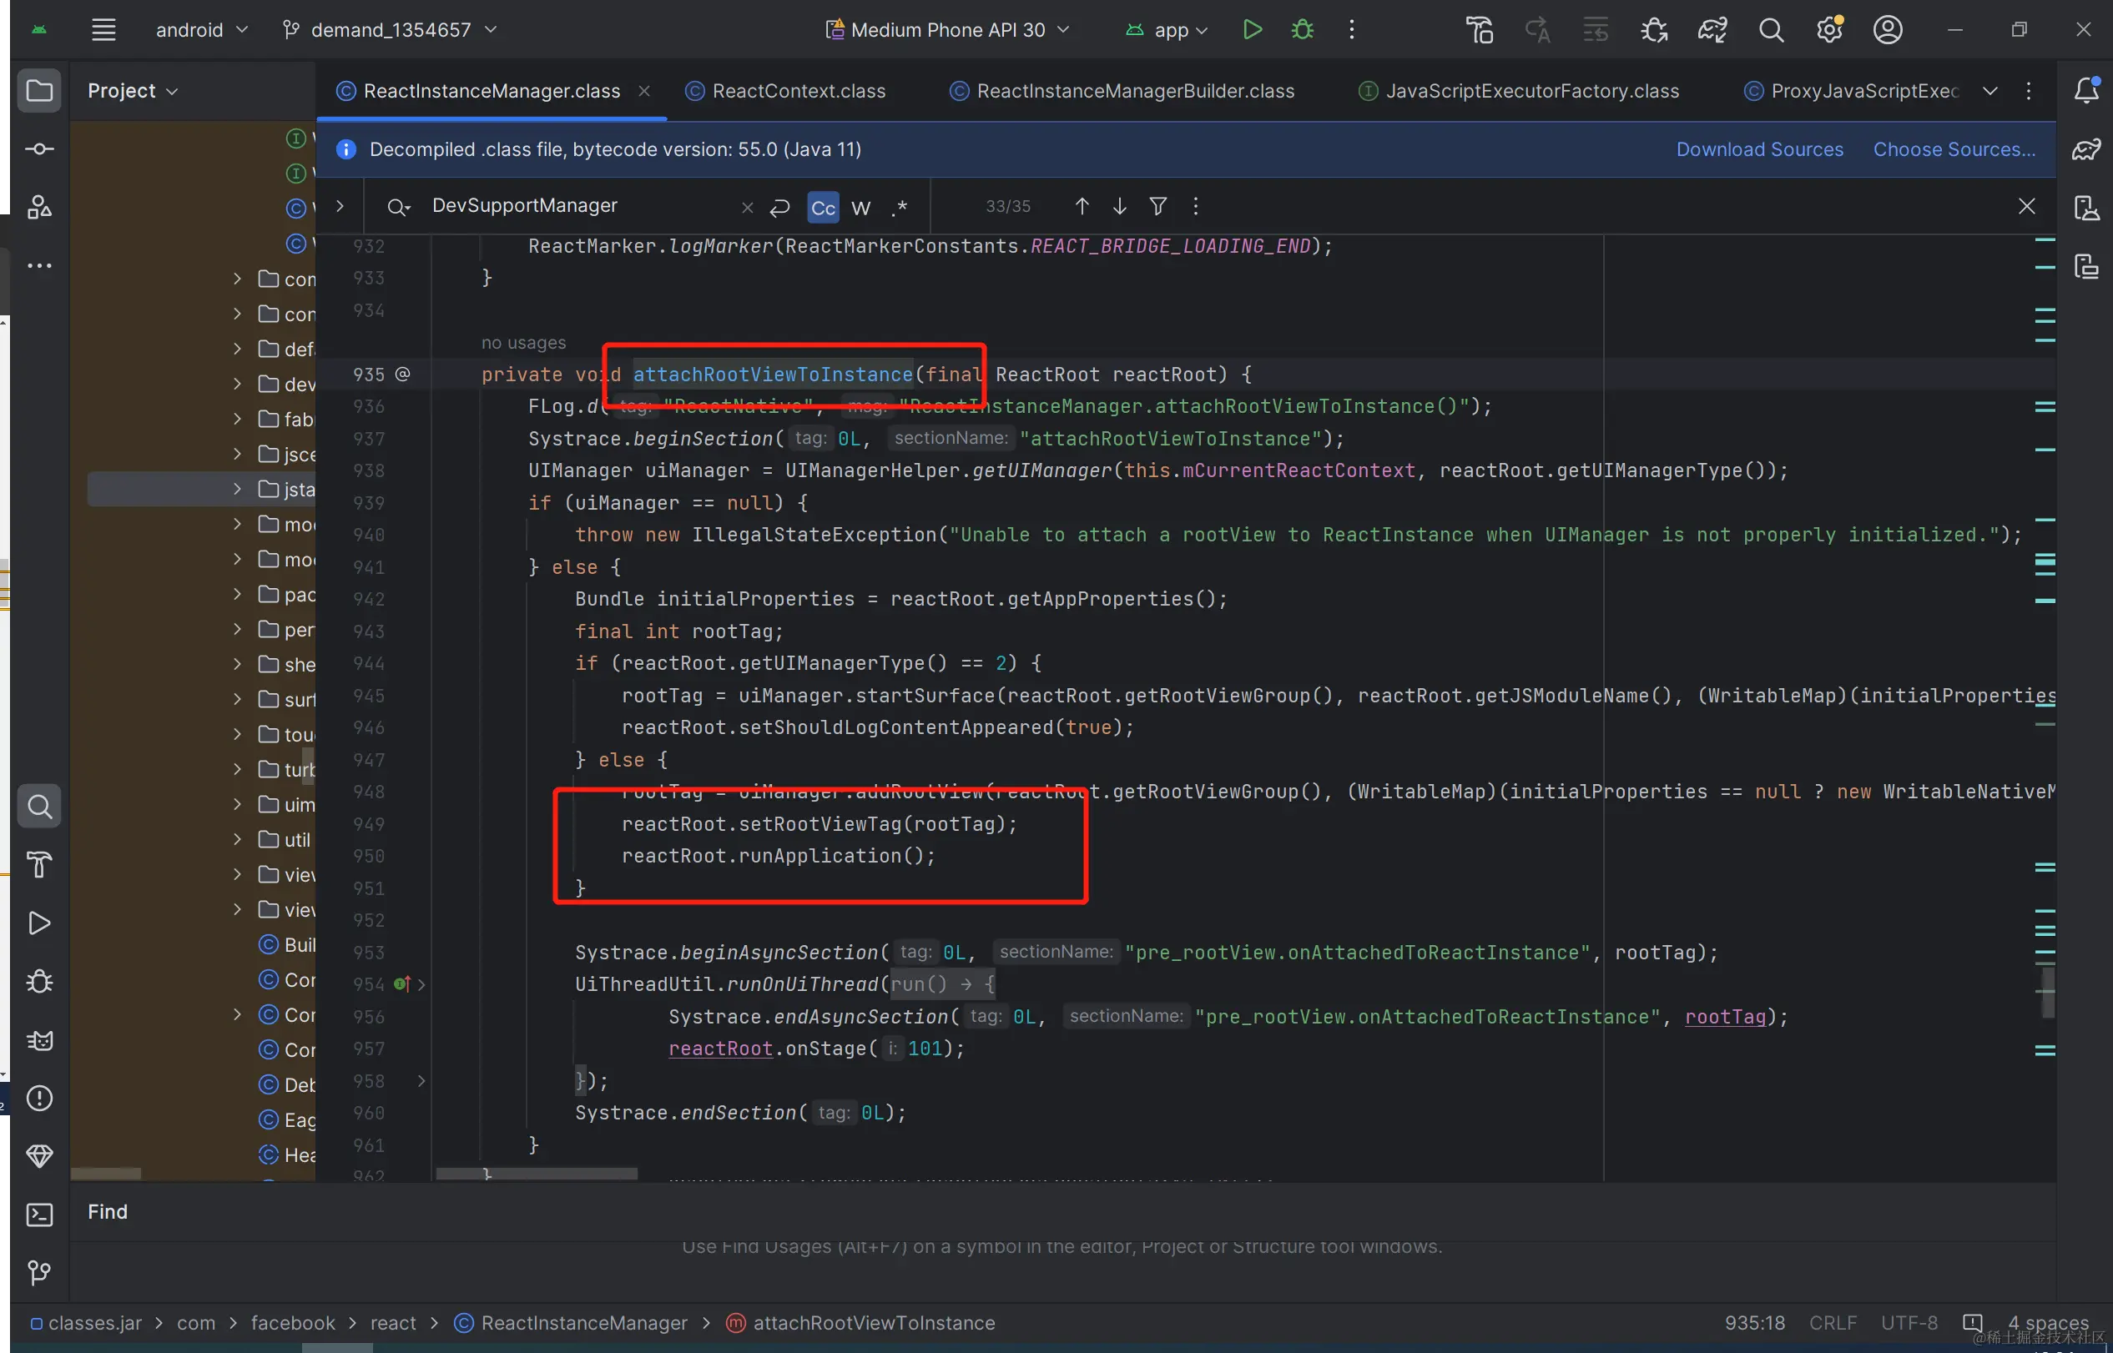Switch to JavaScriptExecutorFactory.class tab
Screen dimensions: 2113x1353
coord(1531,92)
